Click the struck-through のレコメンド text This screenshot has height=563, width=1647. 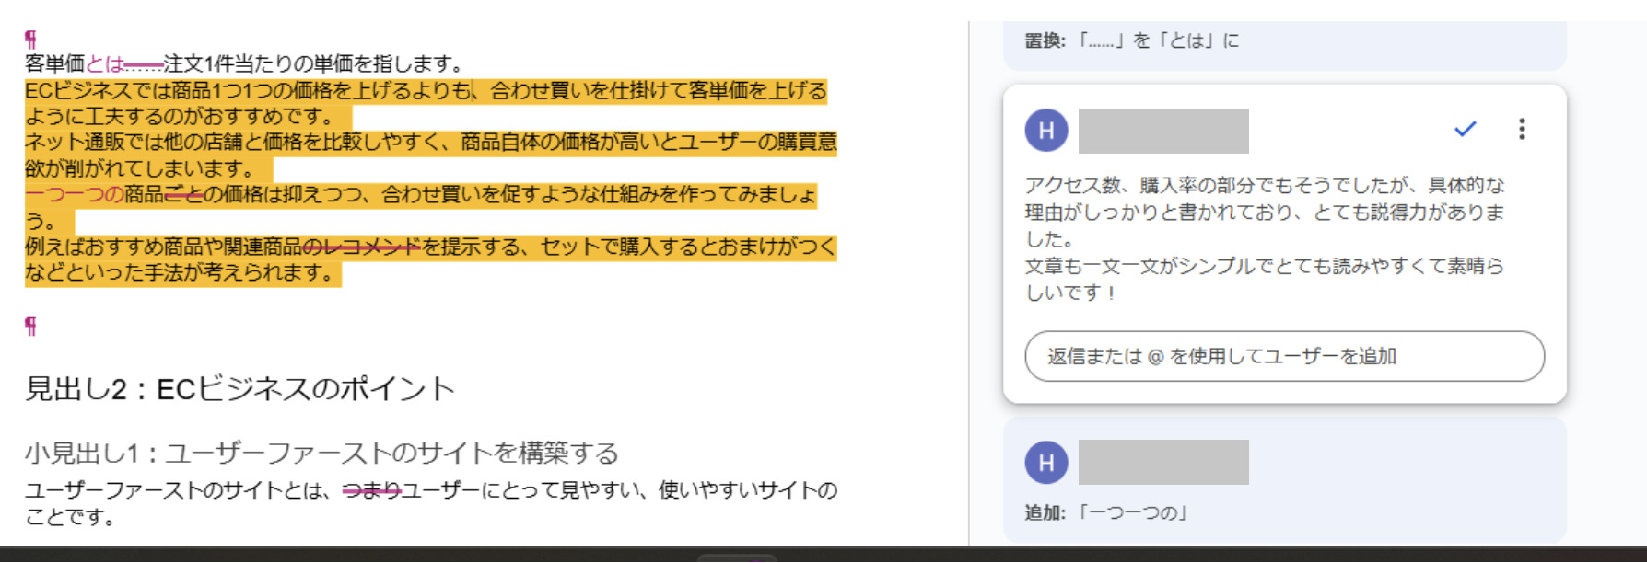click(x=361, y=247)
